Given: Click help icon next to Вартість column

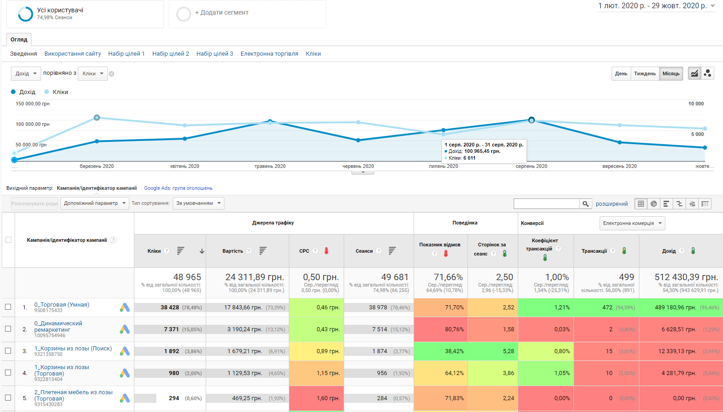Looking at the screenshot, I should click(249, 251).
